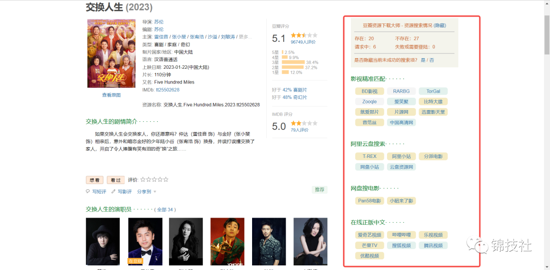Click the 交换人生 (2023) title
The image size is (550, 270).
[119, 7]
